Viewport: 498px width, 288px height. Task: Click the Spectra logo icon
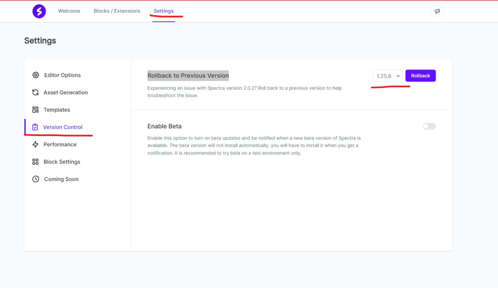point(39,11)
